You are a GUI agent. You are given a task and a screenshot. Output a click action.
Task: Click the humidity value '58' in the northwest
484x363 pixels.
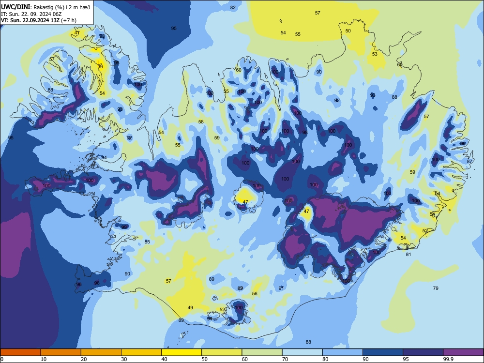(201, 122)
